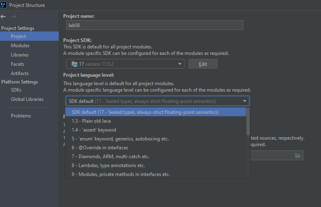The height and width of the screenshot is (207, 321).
Task: Open Libraries settings section
Action: point(20,55)
